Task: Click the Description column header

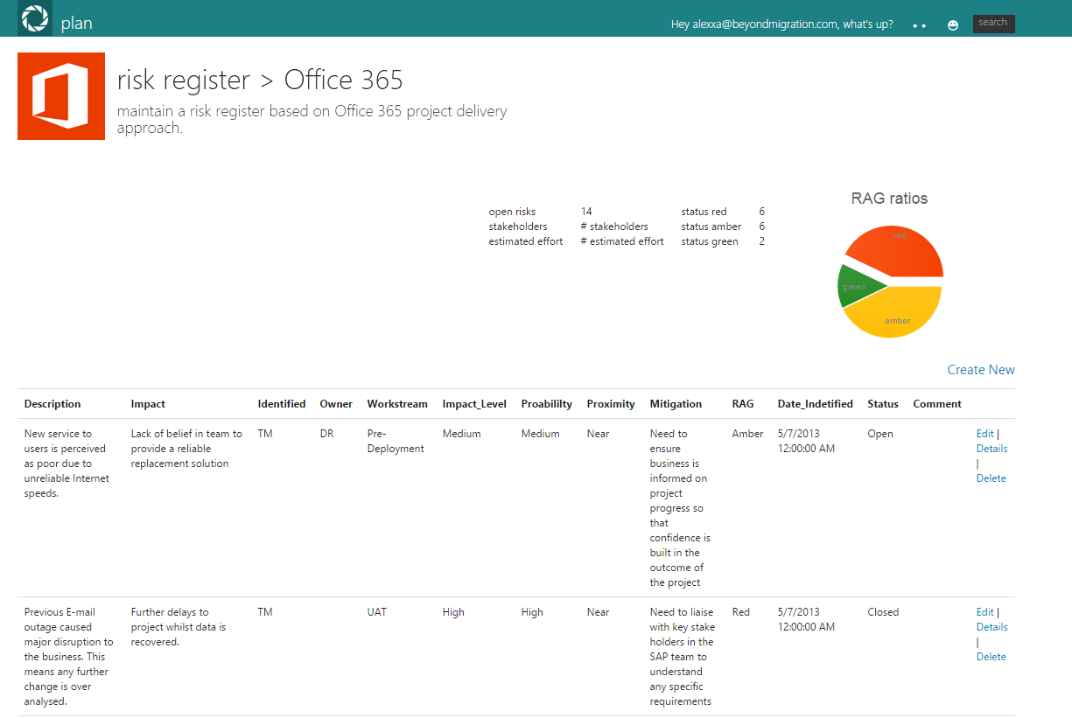Action: pos(53,404)
